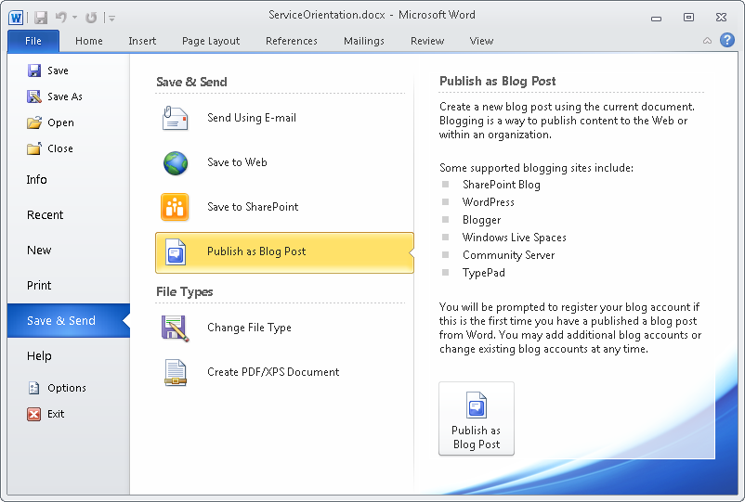The image size is (745, 502).
Task: Click the Undo icon in Quick Access Toolbar
Action: click(x=60, y=18)
